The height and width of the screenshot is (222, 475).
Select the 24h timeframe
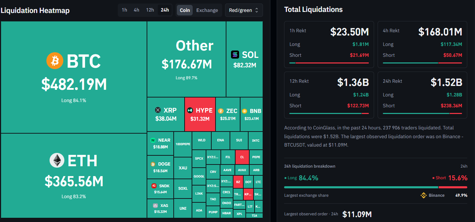click(165, 10)
